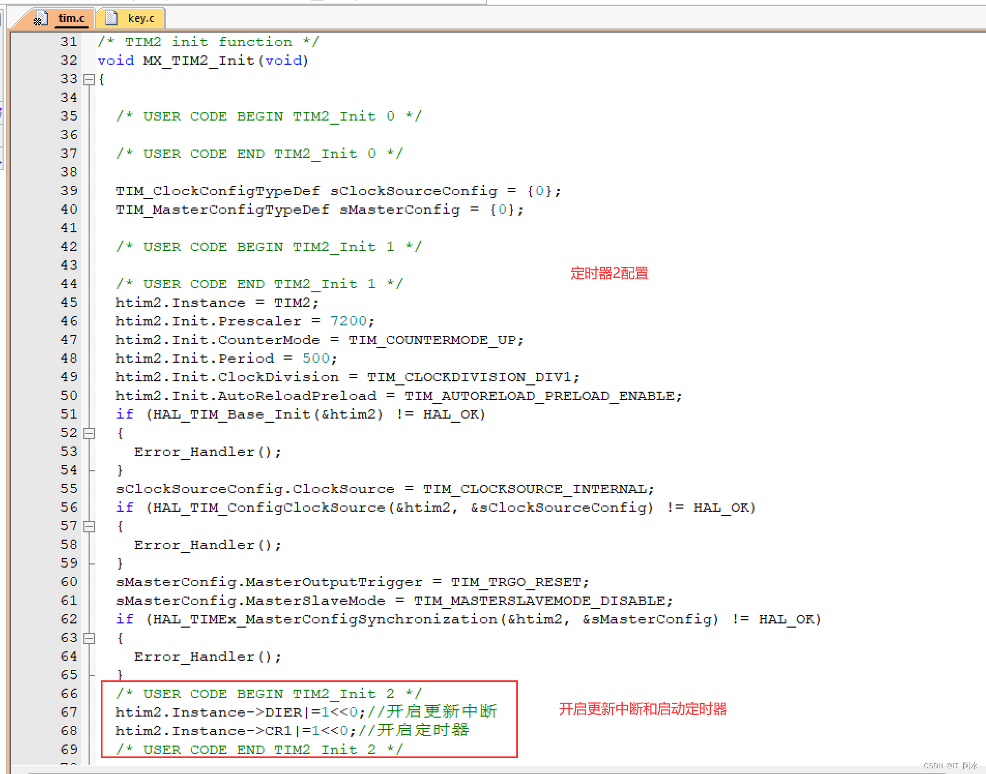This screenshot has height=774, width=986.
Task: Click the TIM_CLOCKDIVISION_DIV1 constant
Action: point(470,377)
